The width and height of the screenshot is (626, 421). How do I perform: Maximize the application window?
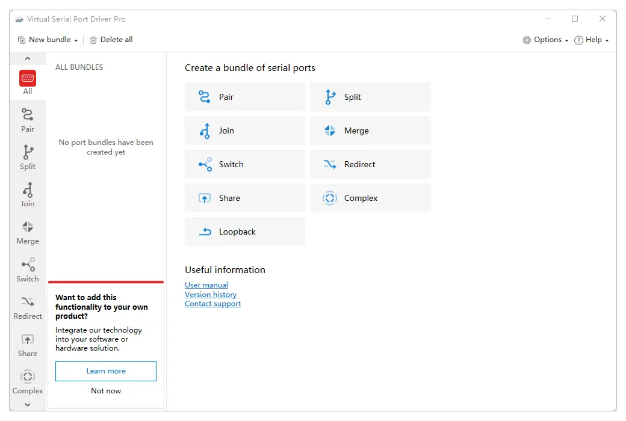575,19
